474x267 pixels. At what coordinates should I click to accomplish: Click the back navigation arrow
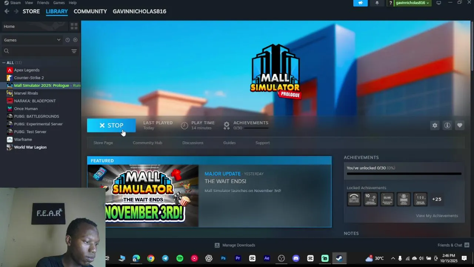(x=7, y=11)
